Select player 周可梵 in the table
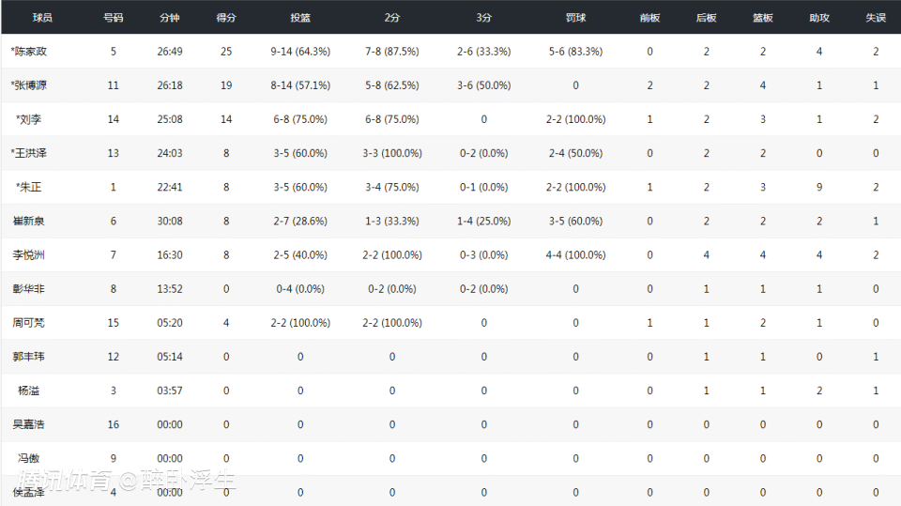Image resolution: width=901 pixels, height=506 pixels. click(29, 323)
